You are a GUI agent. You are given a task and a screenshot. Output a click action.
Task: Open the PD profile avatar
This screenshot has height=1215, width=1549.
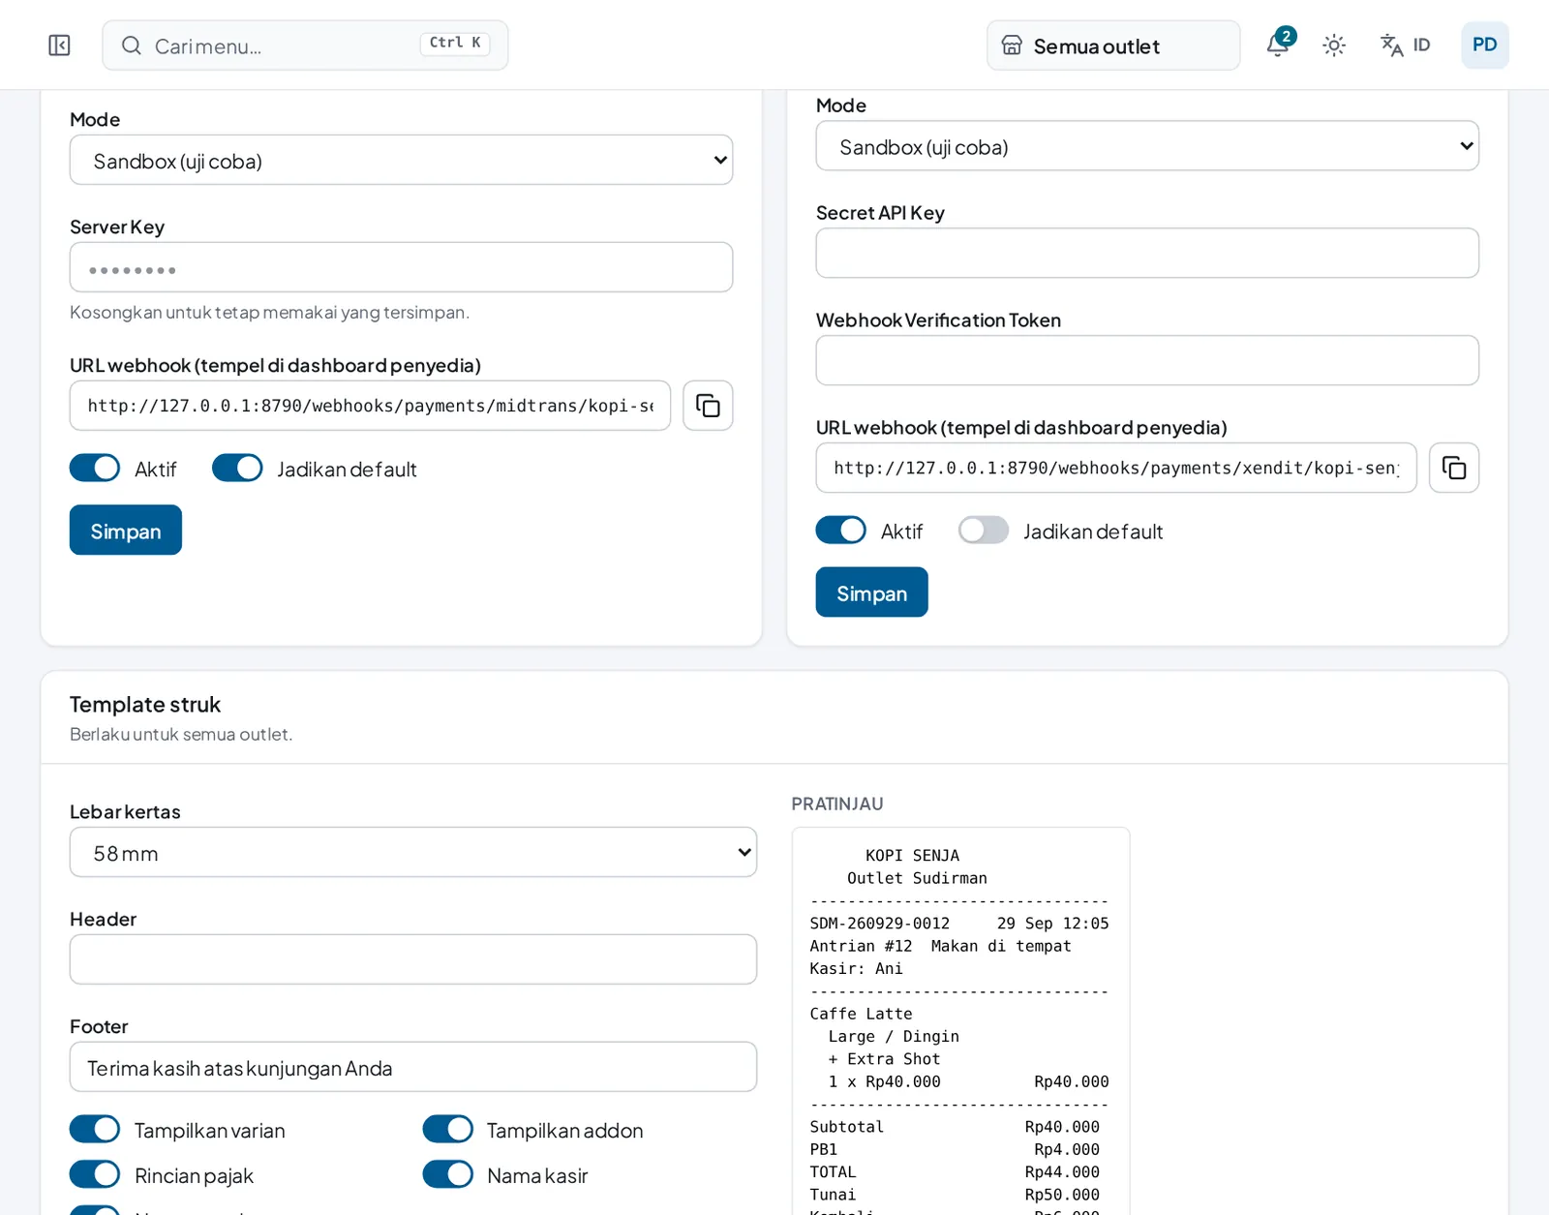[1484, 46]
